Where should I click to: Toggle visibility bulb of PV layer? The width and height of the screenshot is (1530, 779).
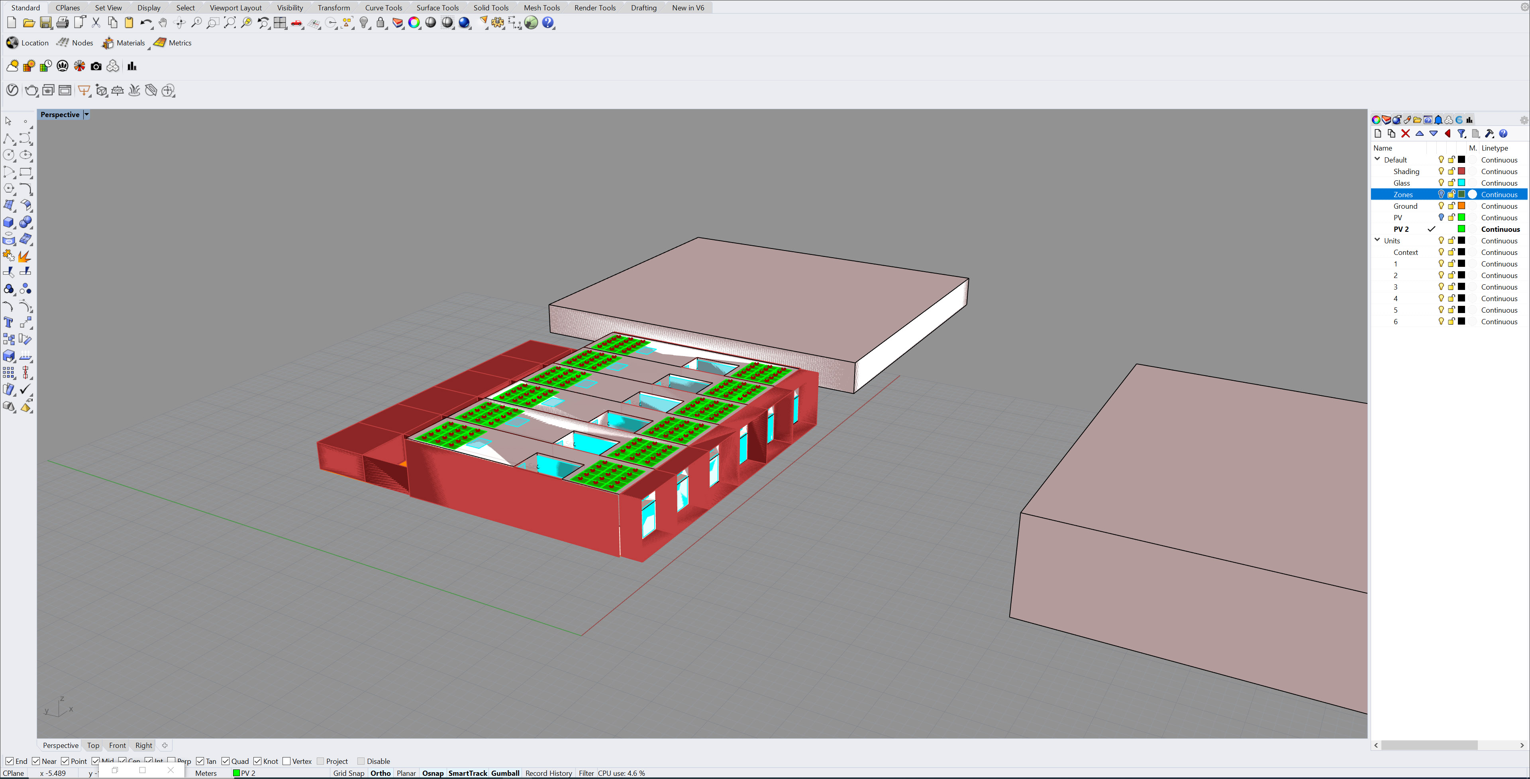point(1441,217)
